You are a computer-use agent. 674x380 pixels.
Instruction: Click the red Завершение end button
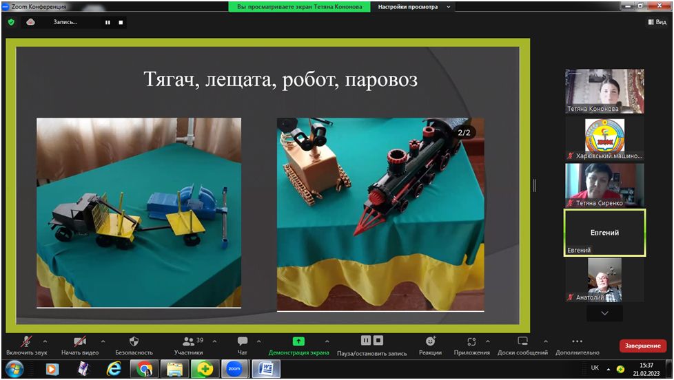(642, 346)
